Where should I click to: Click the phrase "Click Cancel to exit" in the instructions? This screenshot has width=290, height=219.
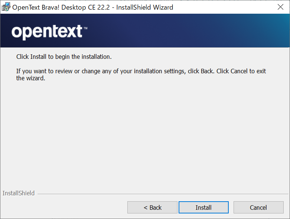coord(241,71)
